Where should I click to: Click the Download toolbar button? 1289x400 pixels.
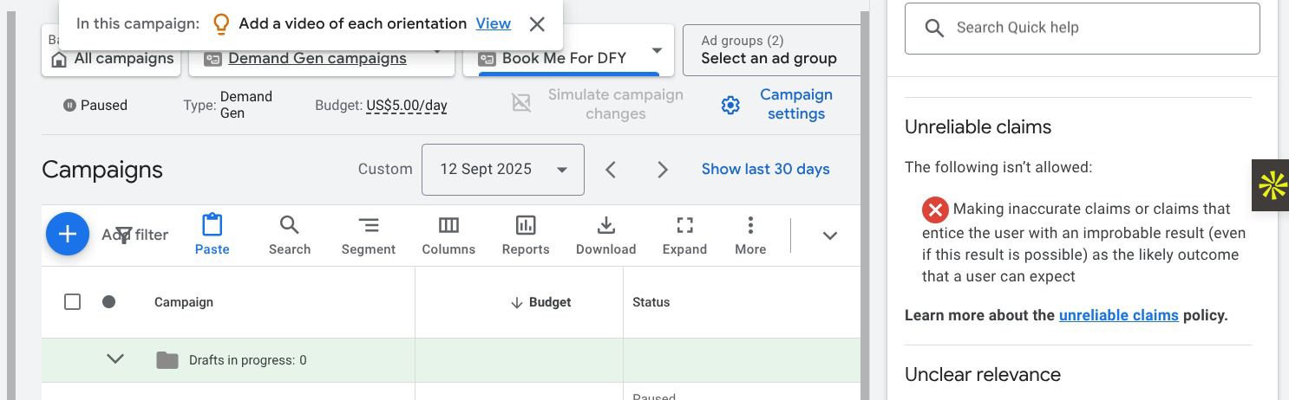click(606, 235)
